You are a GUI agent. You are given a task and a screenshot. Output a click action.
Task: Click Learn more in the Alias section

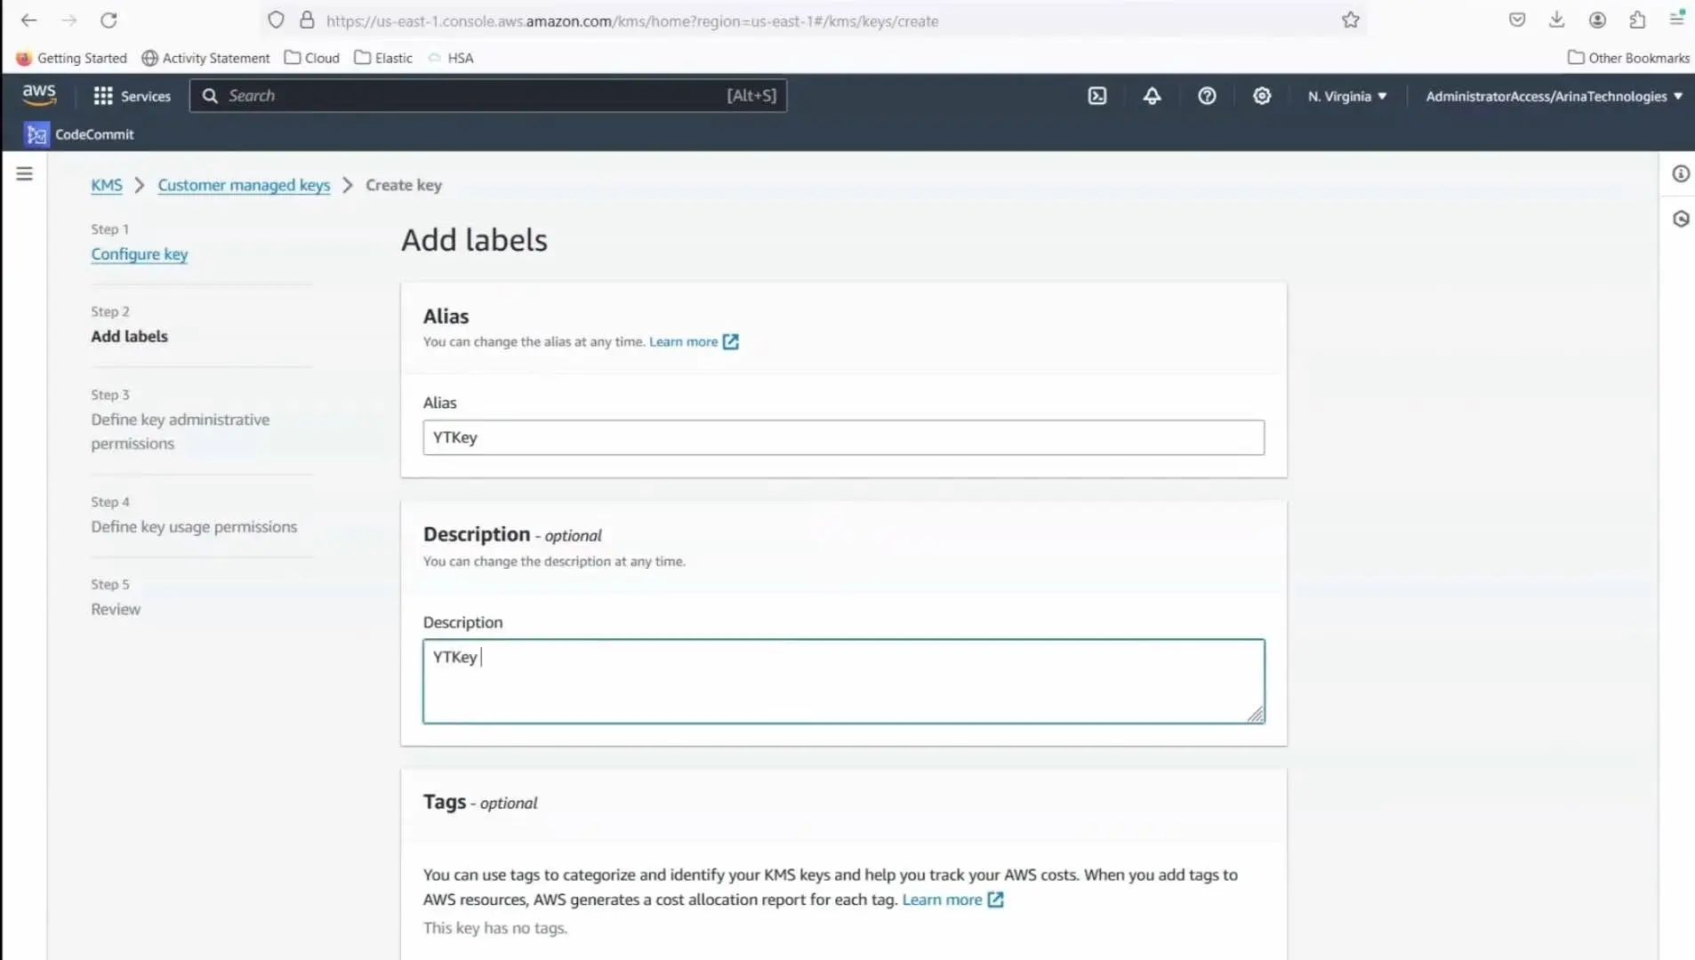pos(682,341)
